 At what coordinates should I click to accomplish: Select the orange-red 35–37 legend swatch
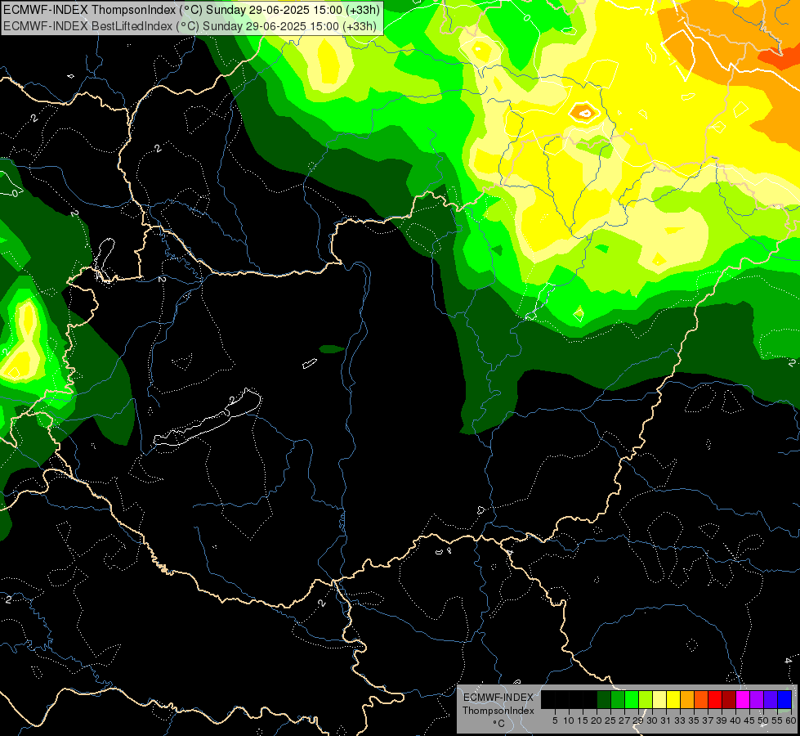[701, 699]
